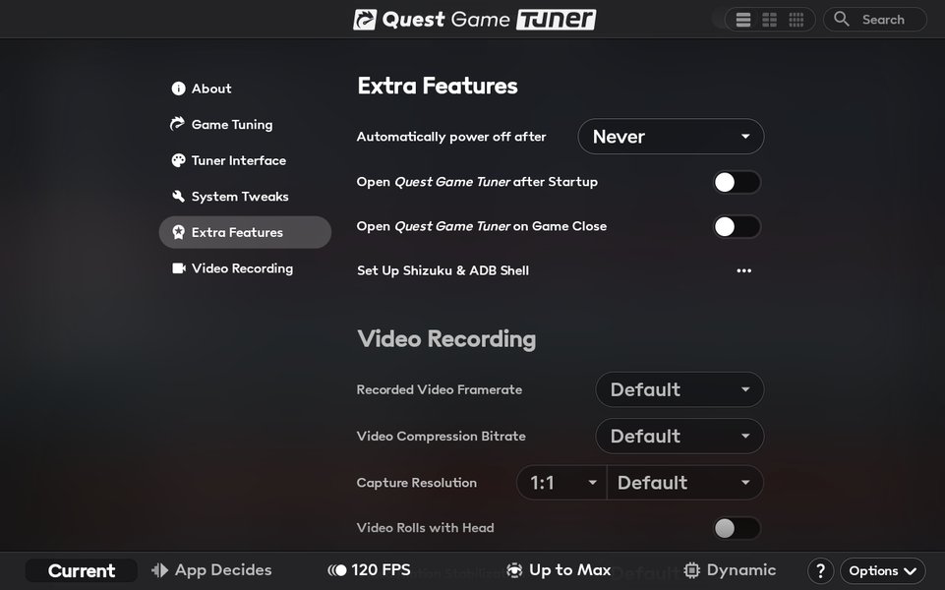Switch to the list view layout icon
The image size is (945, 590).
coord(743,20)
